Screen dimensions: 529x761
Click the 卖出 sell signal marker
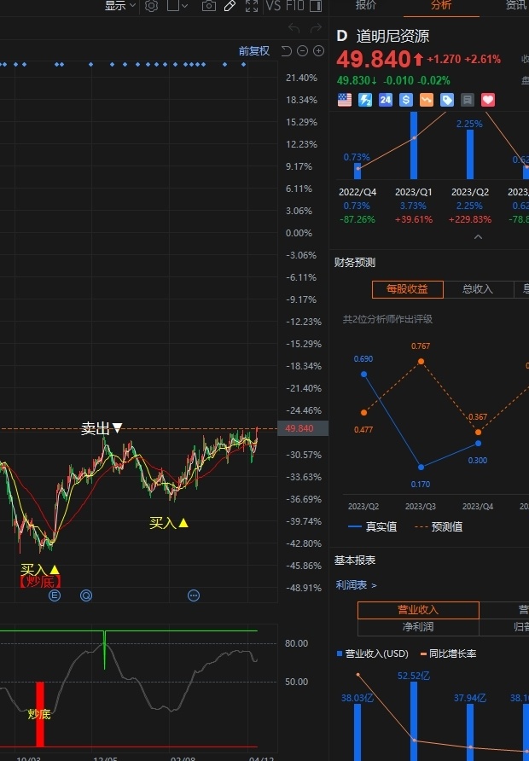coord(102,428)
